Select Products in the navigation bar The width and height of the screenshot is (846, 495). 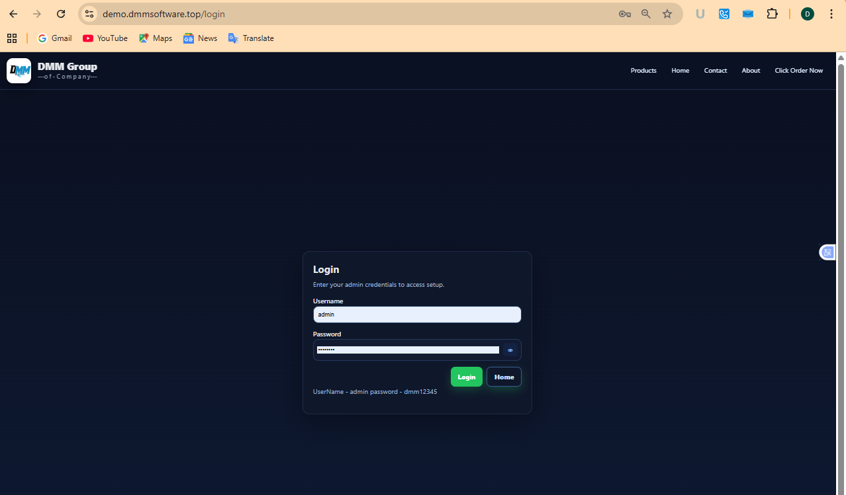[x=643, y=70]
